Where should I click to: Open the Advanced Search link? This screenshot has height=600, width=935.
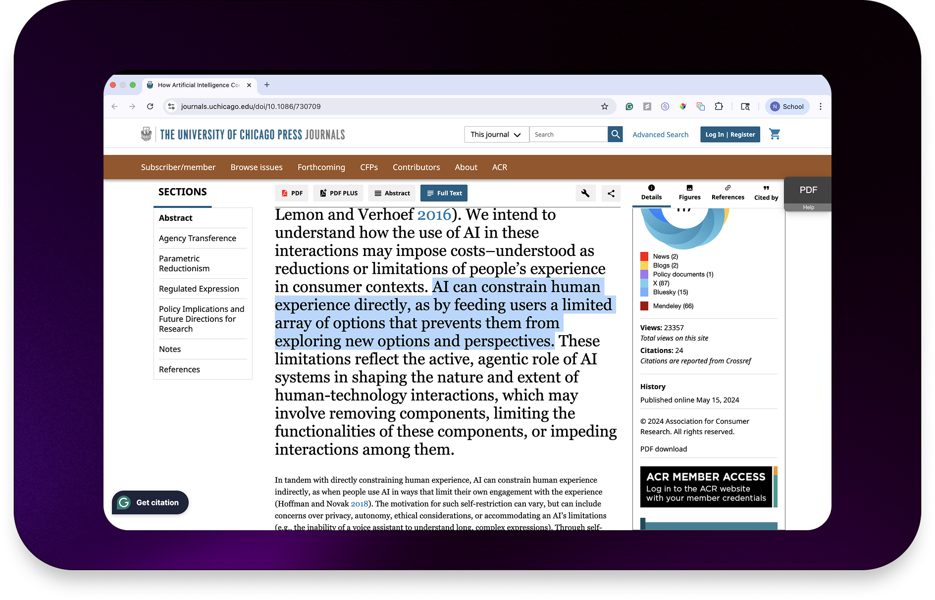click(x=660, y=134)
